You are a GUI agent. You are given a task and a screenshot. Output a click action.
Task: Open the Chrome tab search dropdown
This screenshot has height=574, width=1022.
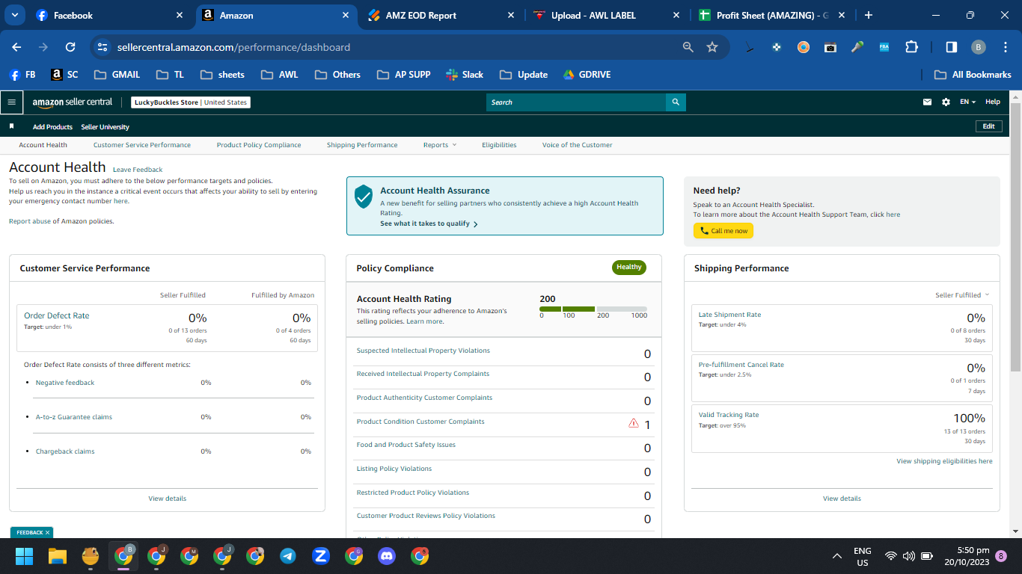(14, 15)
